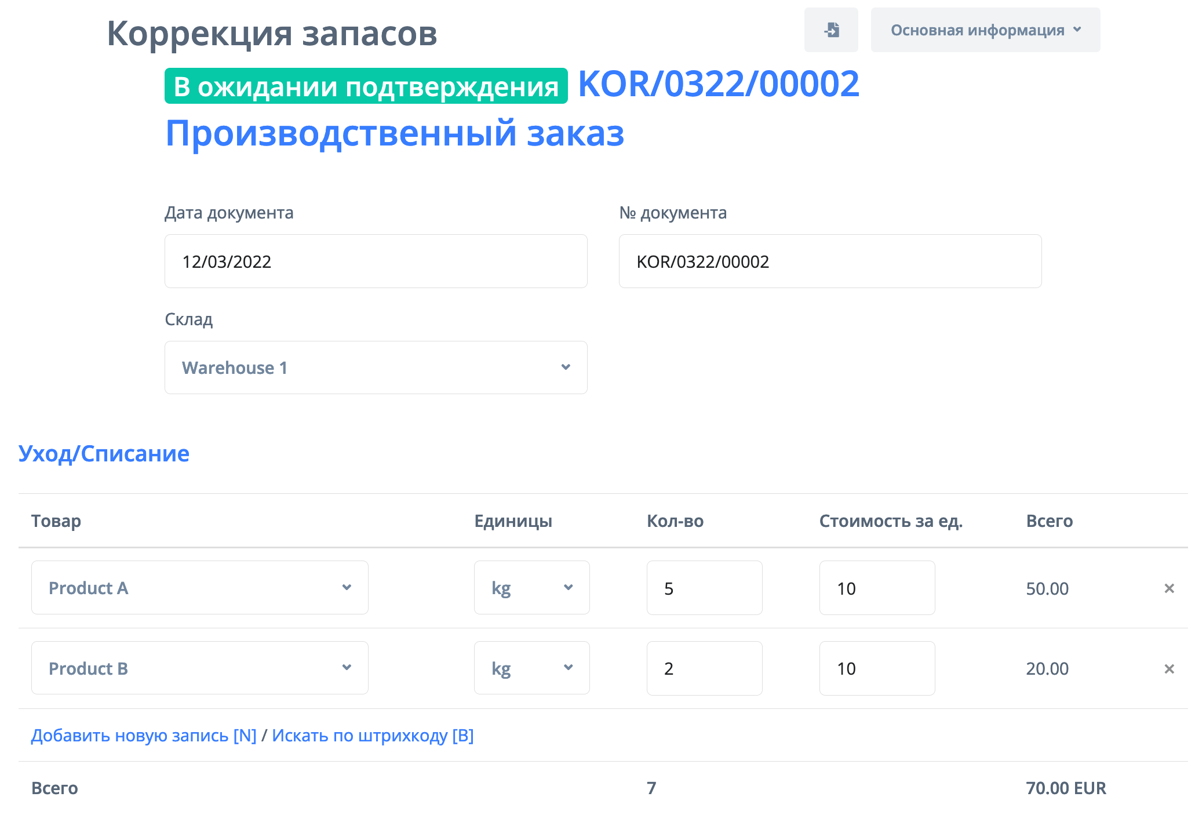Click Добавить новую запись [N] link
The width and height of the screenshot is (1195, 815).
coord(144,736)
